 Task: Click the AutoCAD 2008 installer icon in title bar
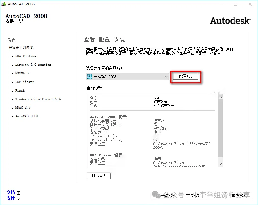pyautogui.click(x=3, y=4)
